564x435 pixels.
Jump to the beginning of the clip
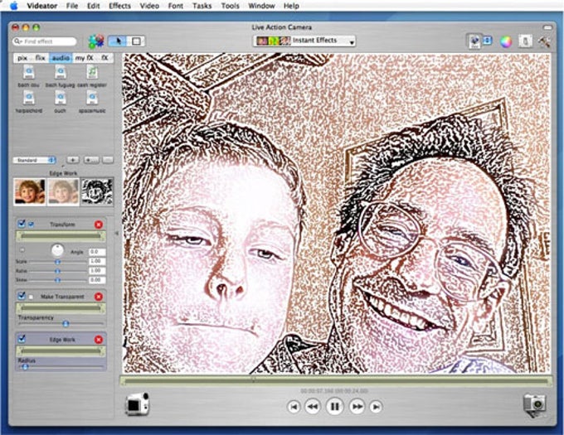tap(294, 407)
